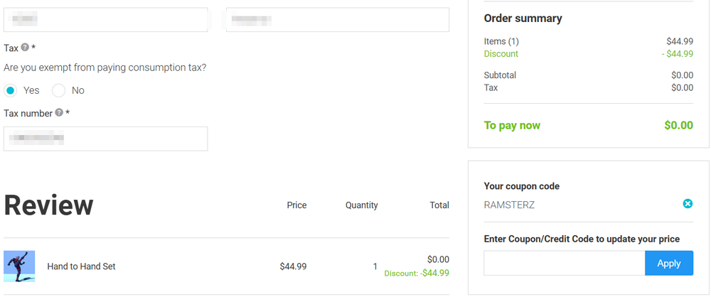Viewport: 711px width, 297px height.
Task: Click the Hand to Hand Set product name
Action: (81, 266)
